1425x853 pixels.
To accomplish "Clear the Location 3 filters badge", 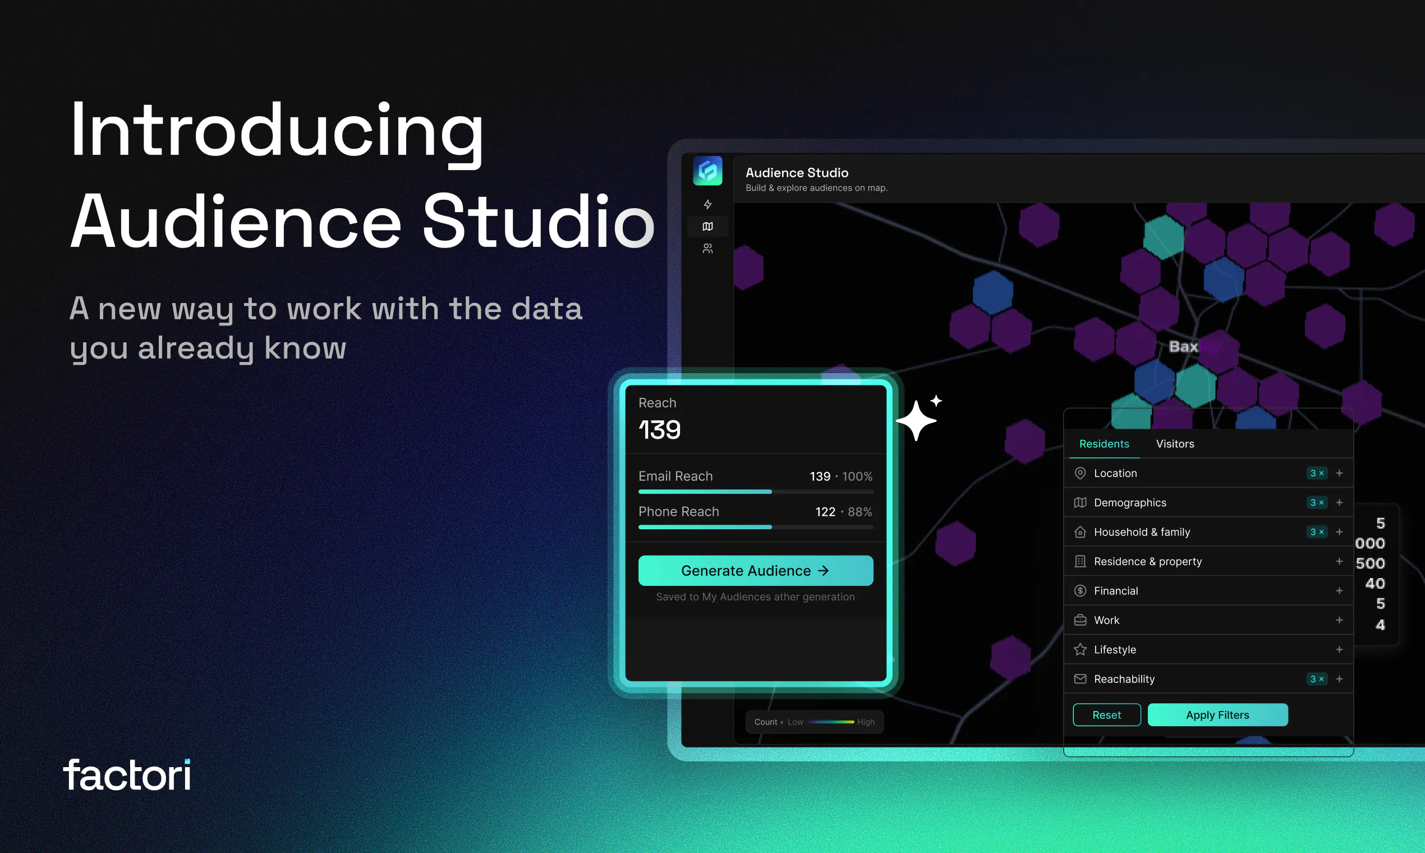I will point(1316,473).
